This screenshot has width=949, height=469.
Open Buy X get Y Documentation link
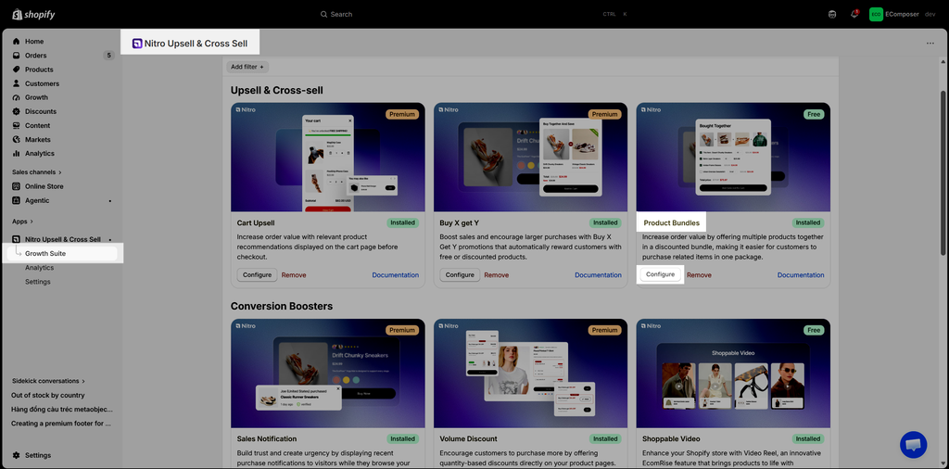(598, 274)
